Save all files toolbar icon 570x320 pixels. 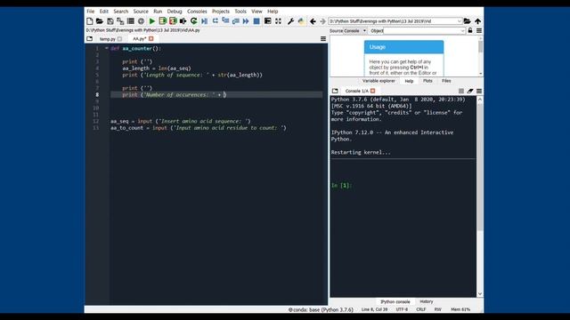pos(120,21)
